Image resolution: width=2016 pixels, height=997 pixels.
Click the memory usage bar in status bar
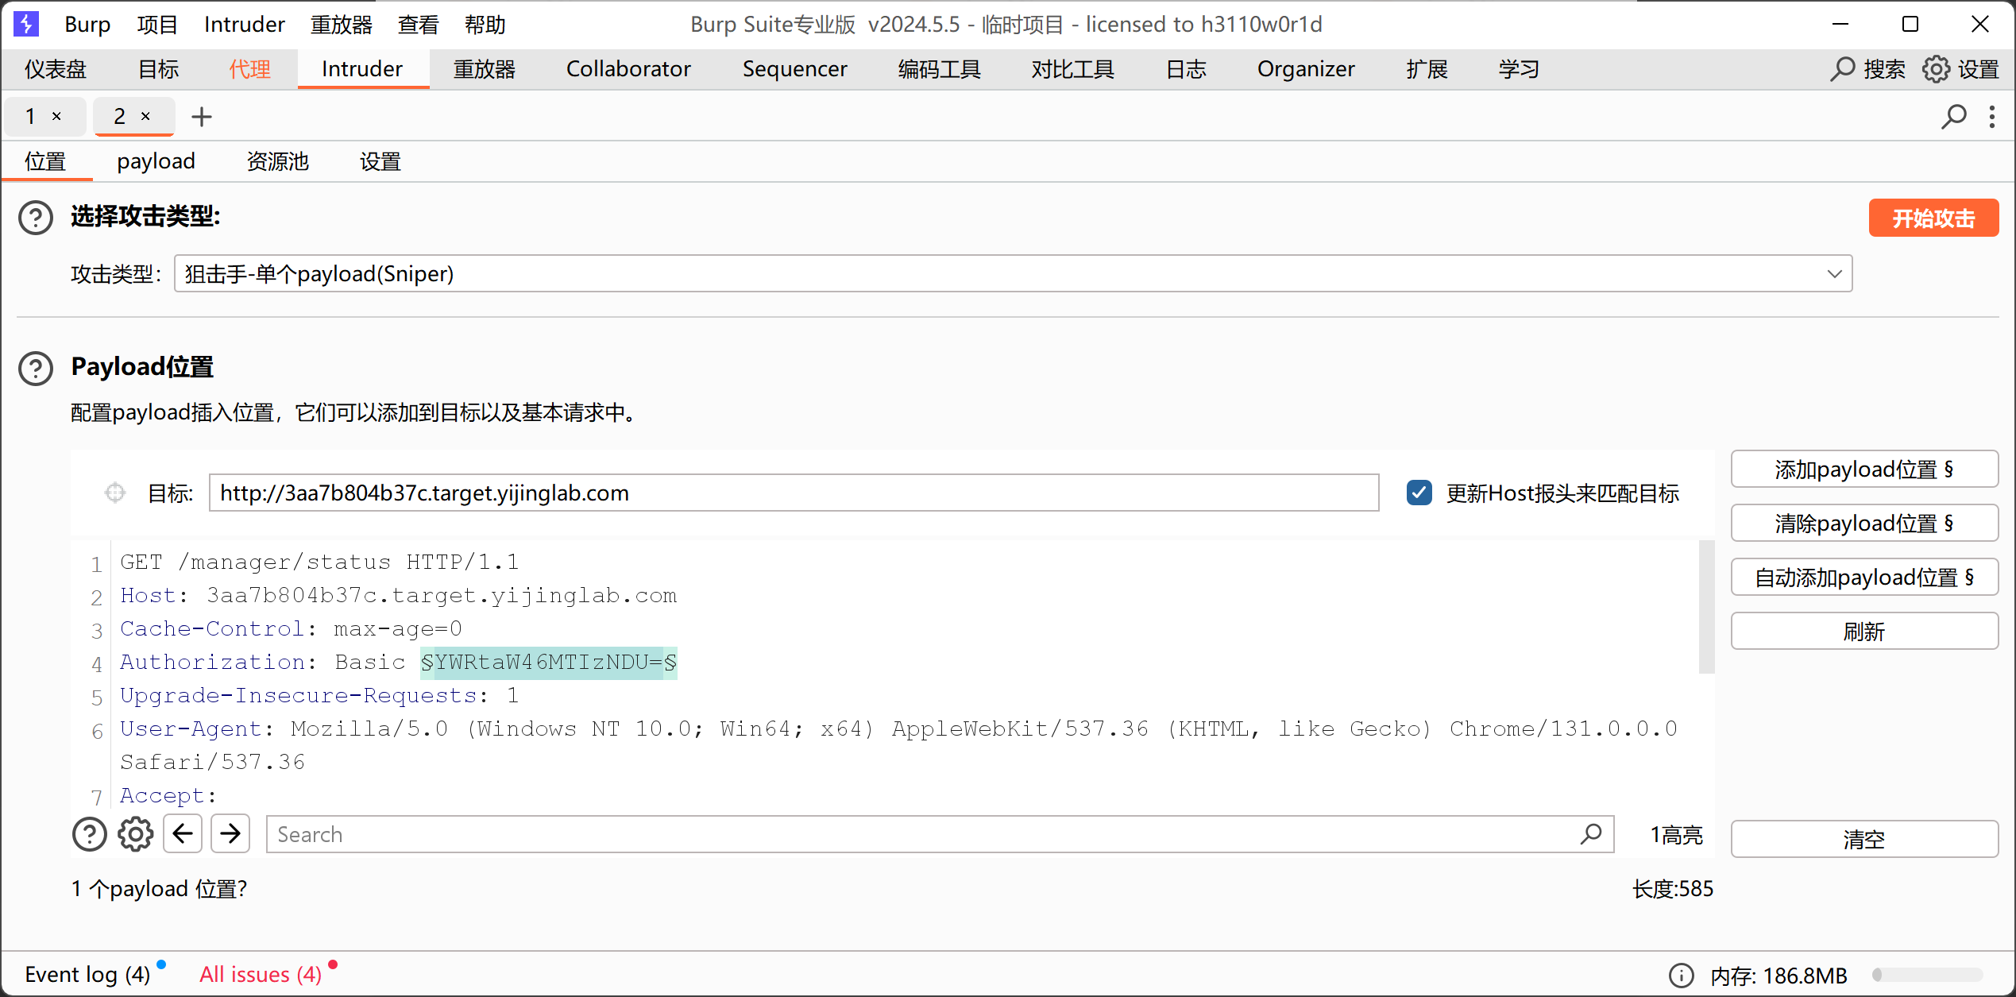(x=1928, y=975)
